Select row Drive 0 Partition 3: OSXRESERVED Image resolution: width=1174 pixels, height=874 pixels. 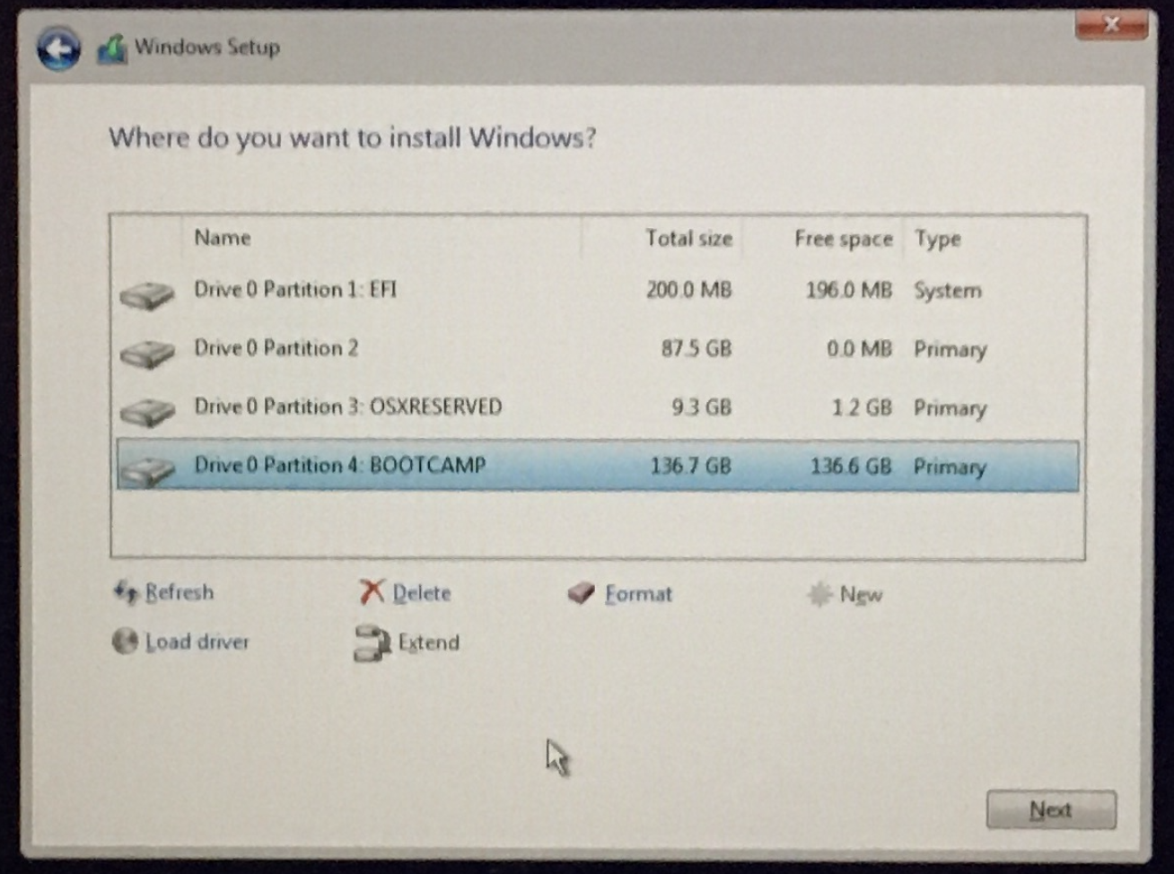pyautogui.click(x=598, y=408)
